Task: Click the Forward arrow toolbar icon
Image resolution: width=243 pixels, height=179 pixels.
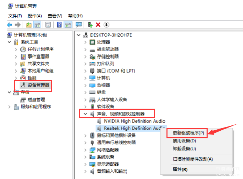Action: click(x=17, y=25)
